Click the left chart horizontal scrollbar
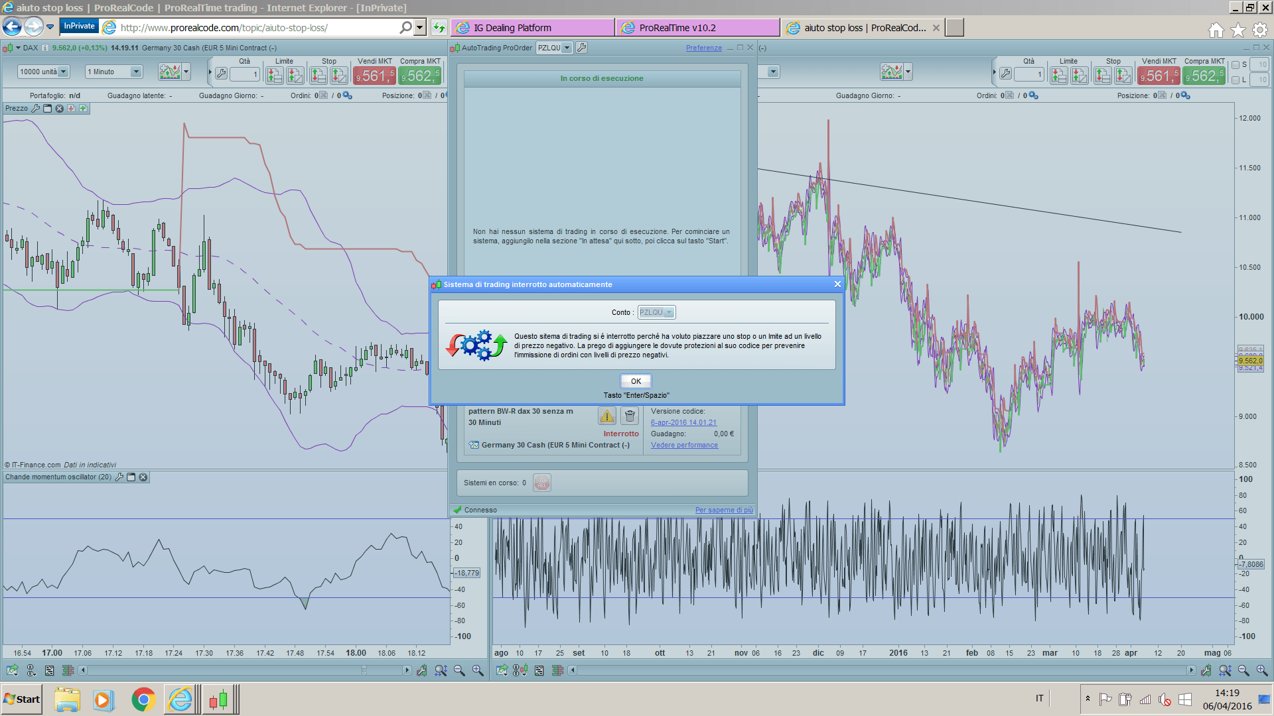Image resolution: width=1274 pixels, height=716 pixels. [x=246, y=670]
